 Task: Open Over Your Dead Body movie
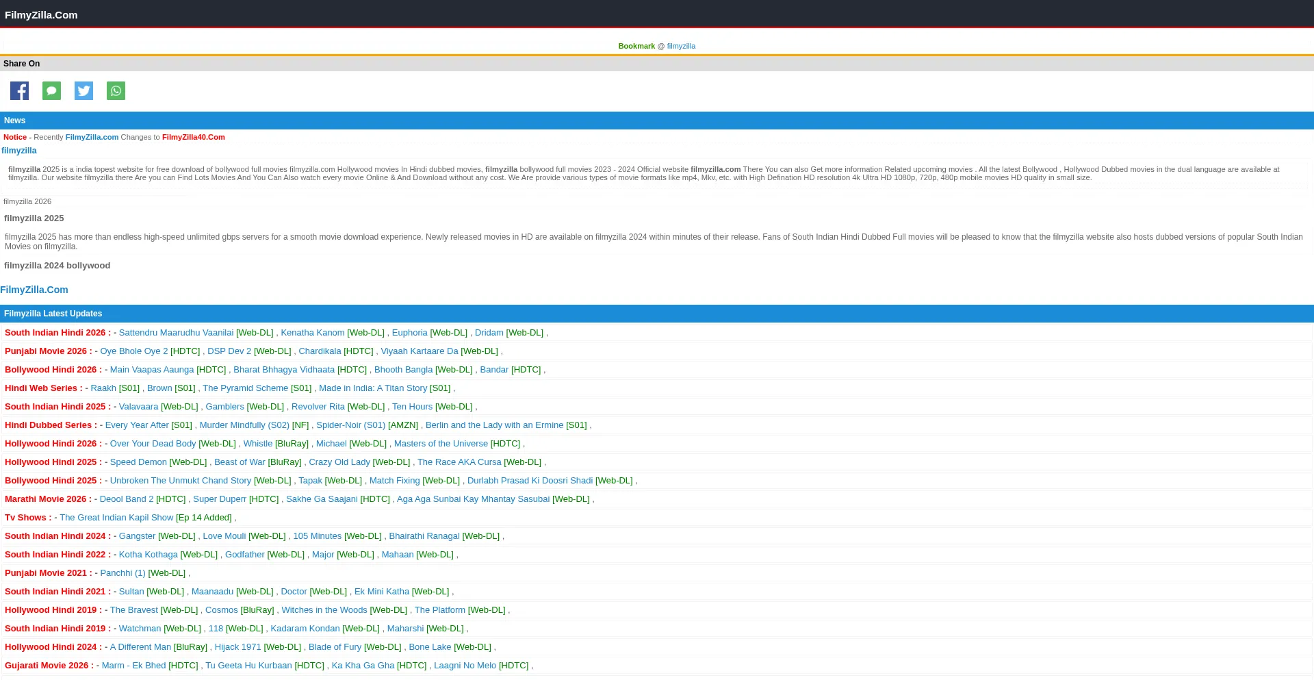(x=153, y=444)
